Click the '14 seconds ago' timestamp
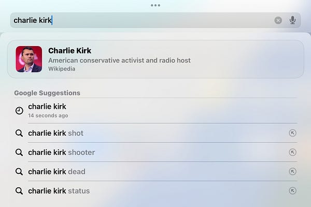The width and height of the screenshot is (311, 207). (x=48, y=115)
